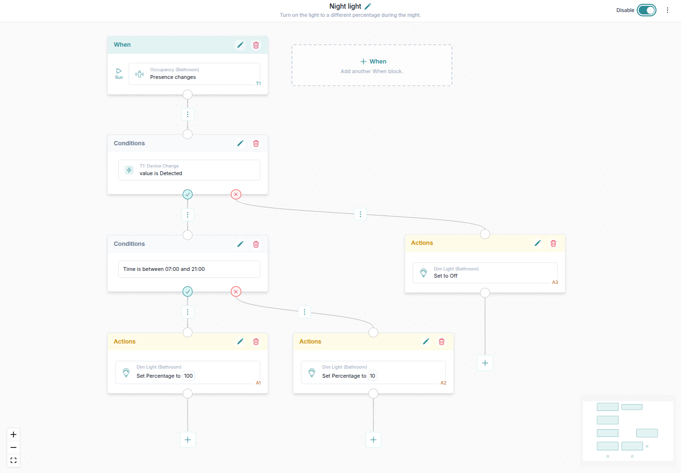Delete the Set to Off actions block

click(x=553, y=243)
